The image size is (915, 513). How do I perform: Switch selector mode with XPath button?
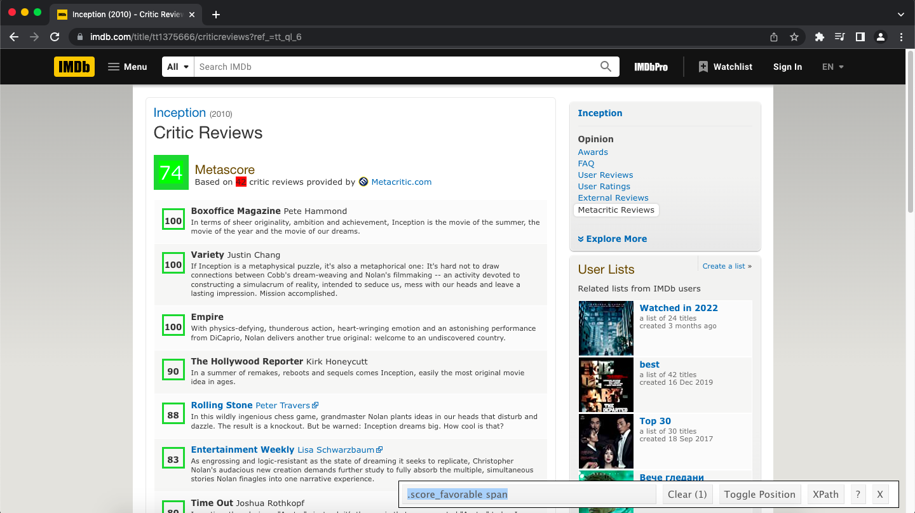[x=826, y=495]
